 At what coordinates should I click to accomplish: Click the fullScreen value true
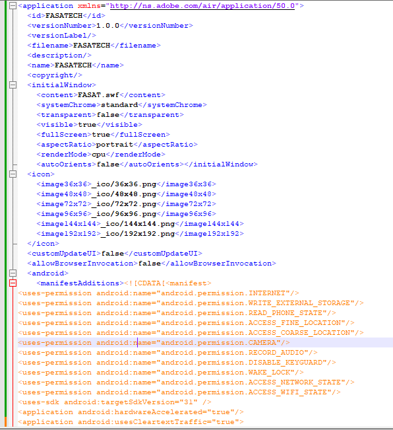101,134
